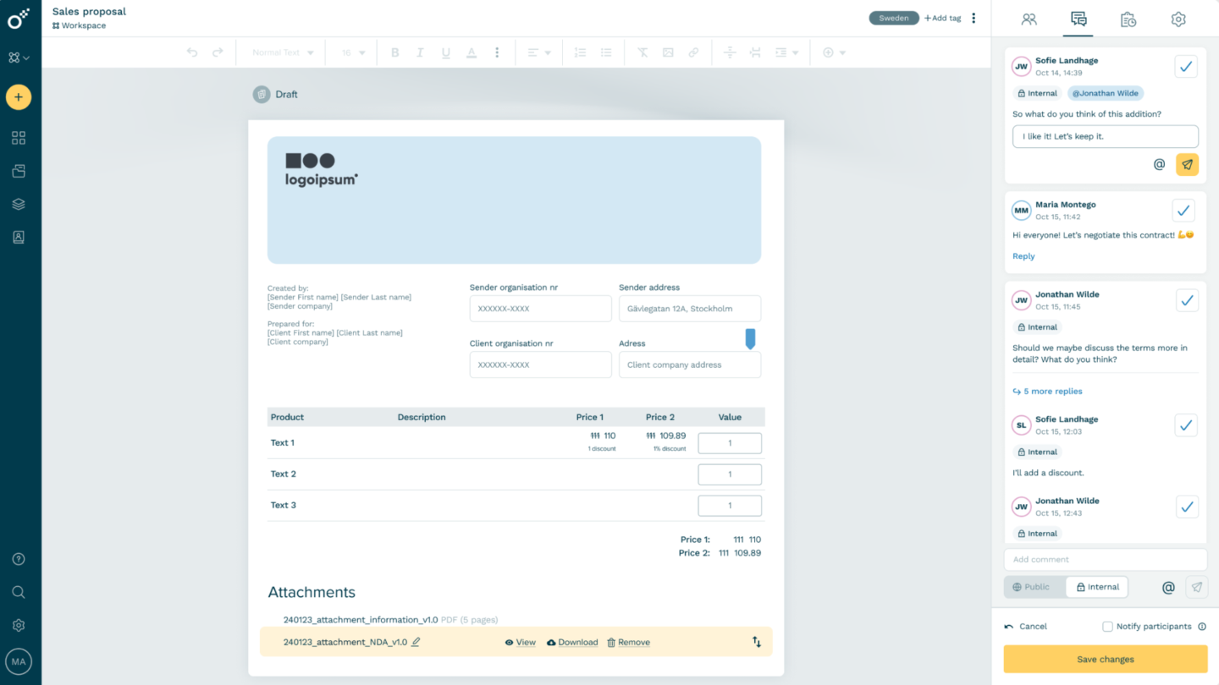Click the @ mention icon below Add comment
This screenshot has width=1219, height=685.
point(1168,587)
